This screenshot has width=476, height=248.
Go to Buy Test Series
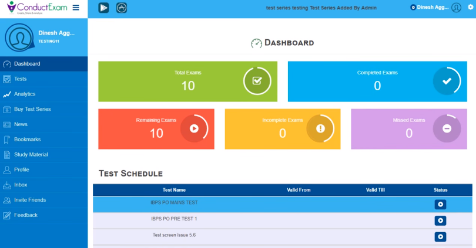(x=32, y=109)
